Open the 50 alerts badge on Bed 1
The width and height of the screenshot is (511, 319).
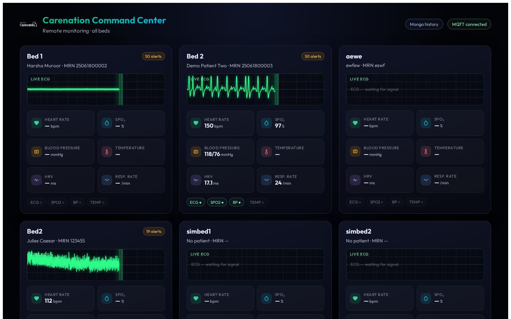(x=153, y=56)
